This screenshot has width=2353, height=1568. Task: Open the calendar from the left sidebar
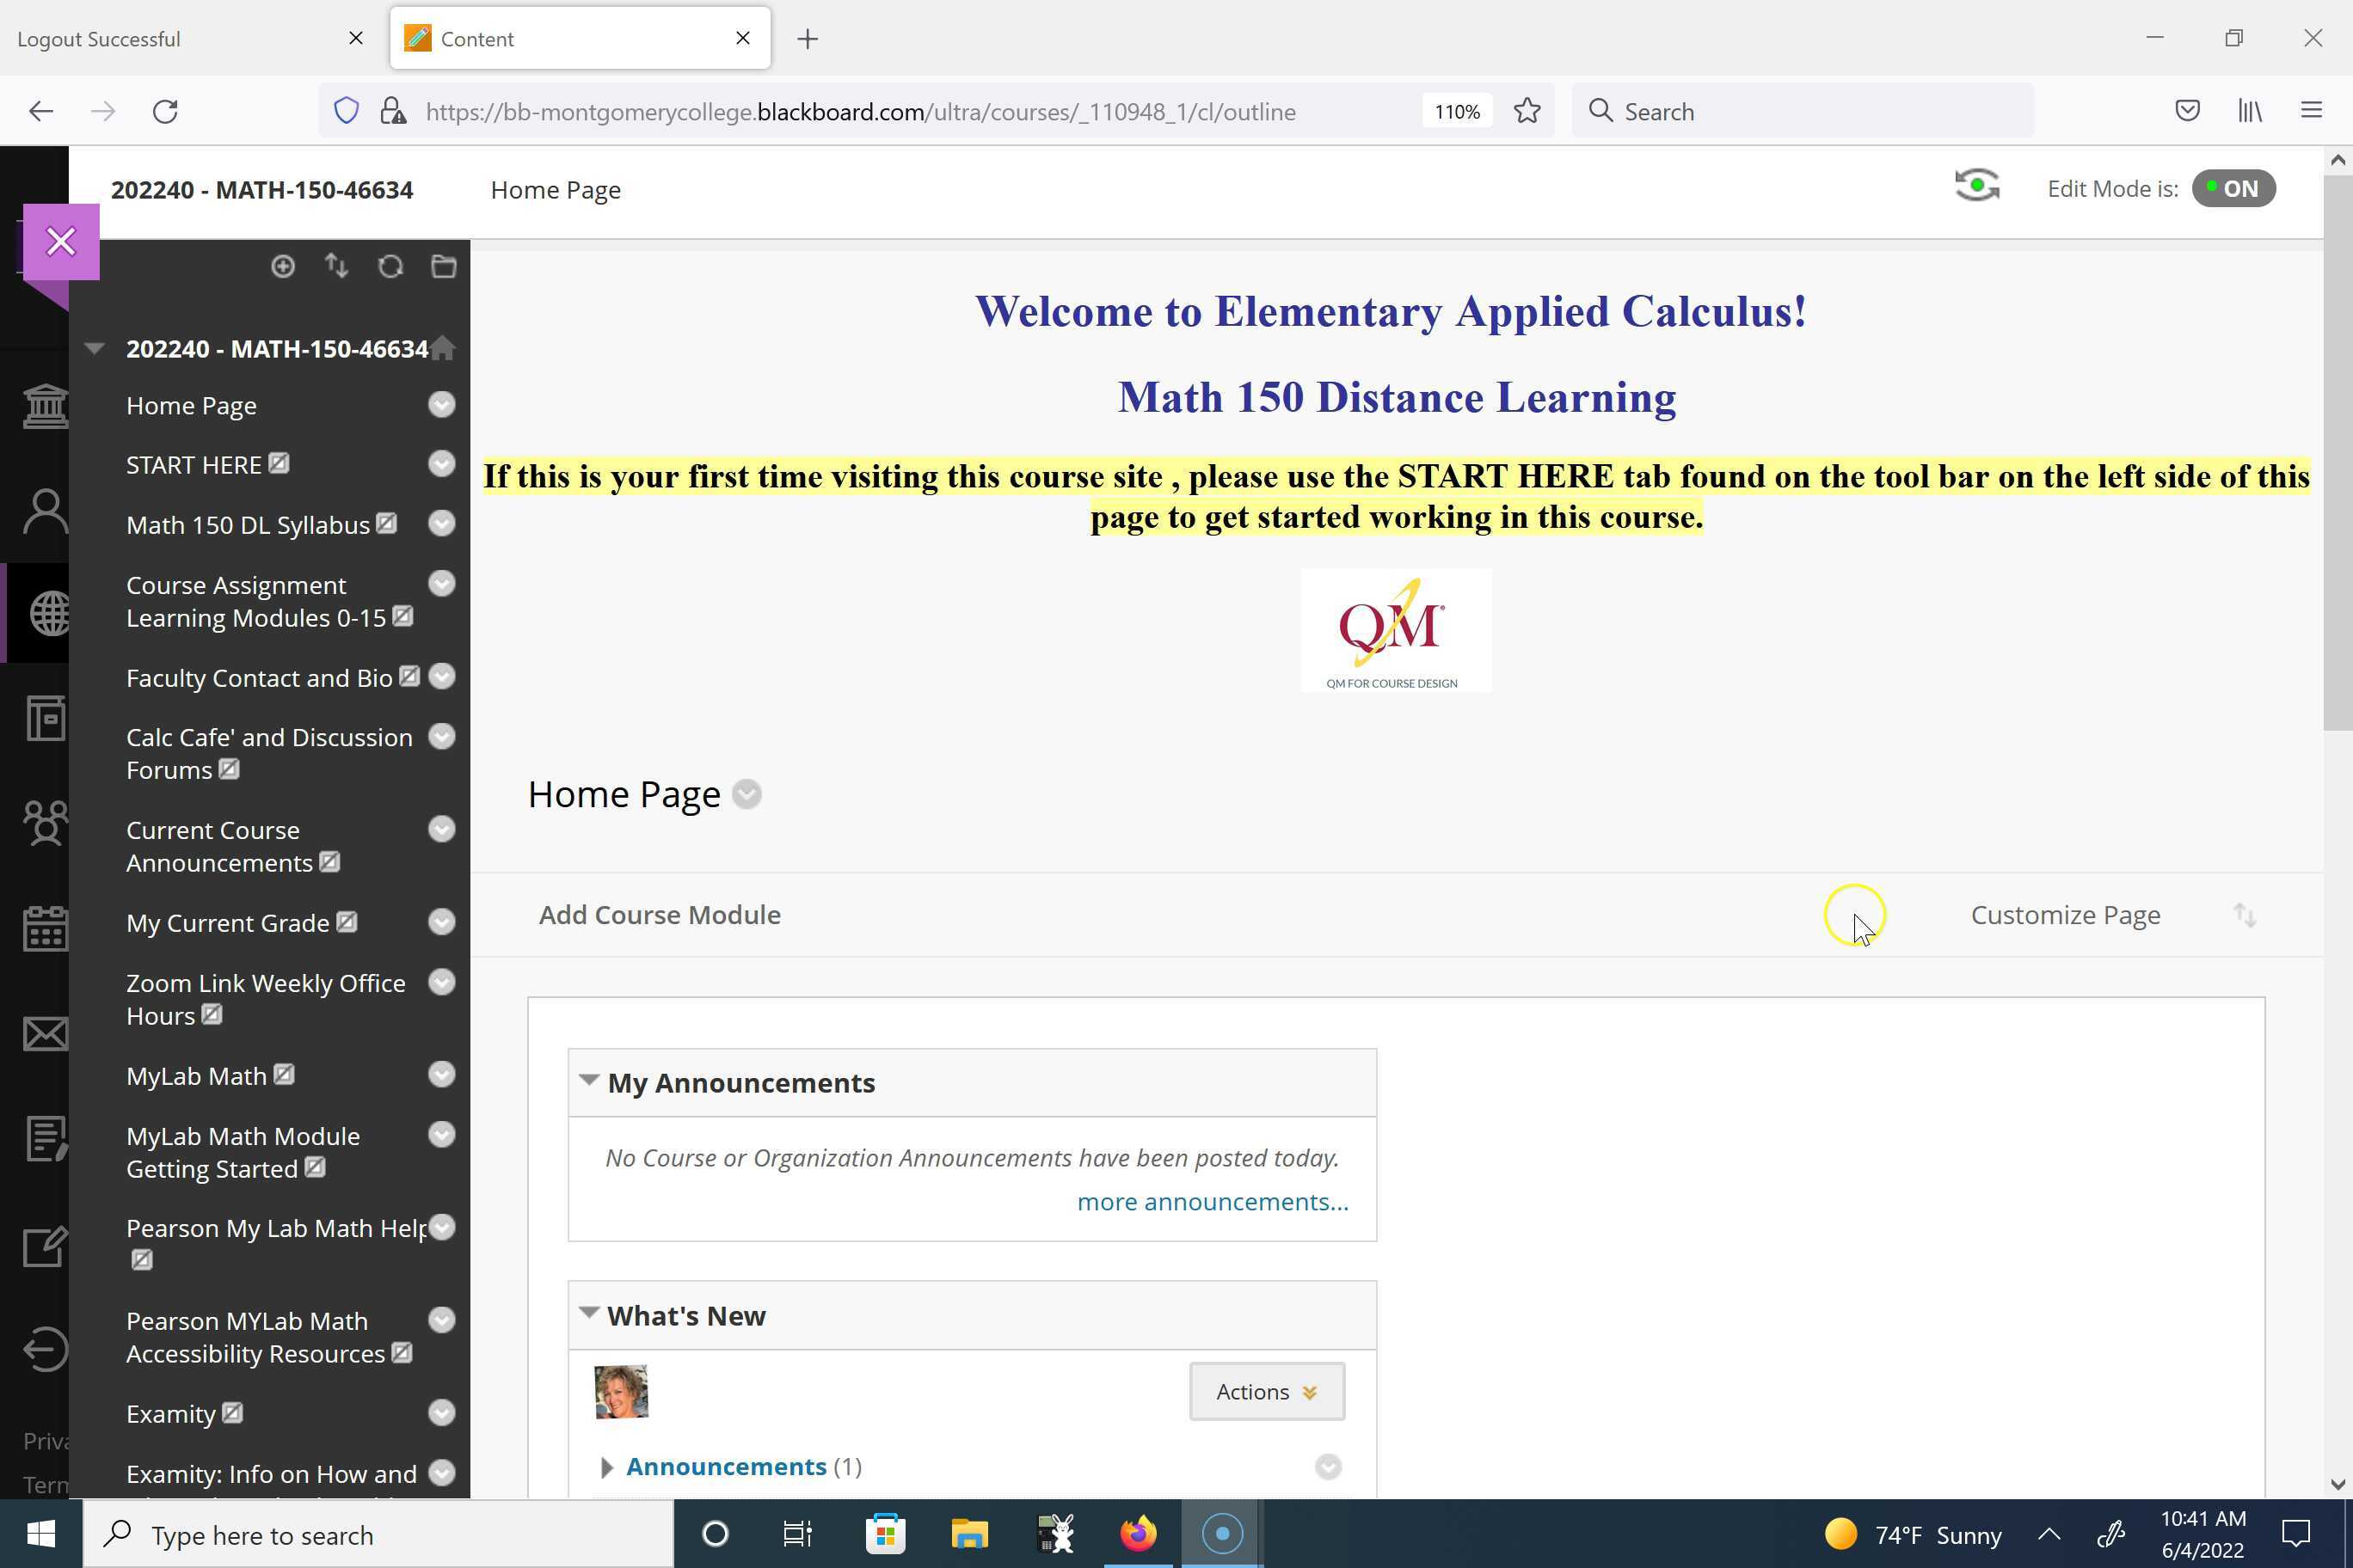click(x=44, y=928)
